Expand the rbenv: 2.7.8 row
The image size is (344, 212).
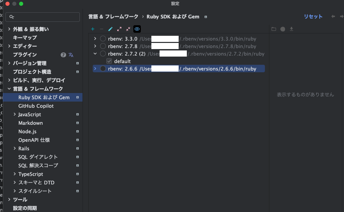coord(95,46)
